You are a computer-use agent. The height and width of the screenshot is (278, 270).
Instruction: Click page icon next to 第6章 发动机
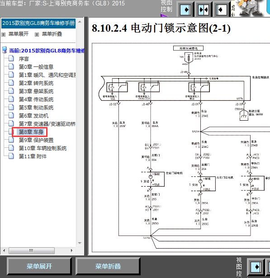[11, 115]
